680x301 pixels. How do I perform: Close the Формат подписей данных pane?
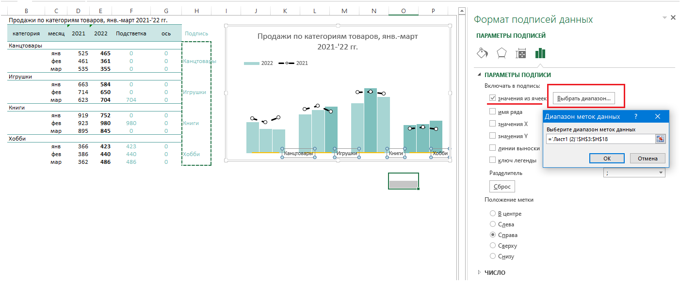673,17
